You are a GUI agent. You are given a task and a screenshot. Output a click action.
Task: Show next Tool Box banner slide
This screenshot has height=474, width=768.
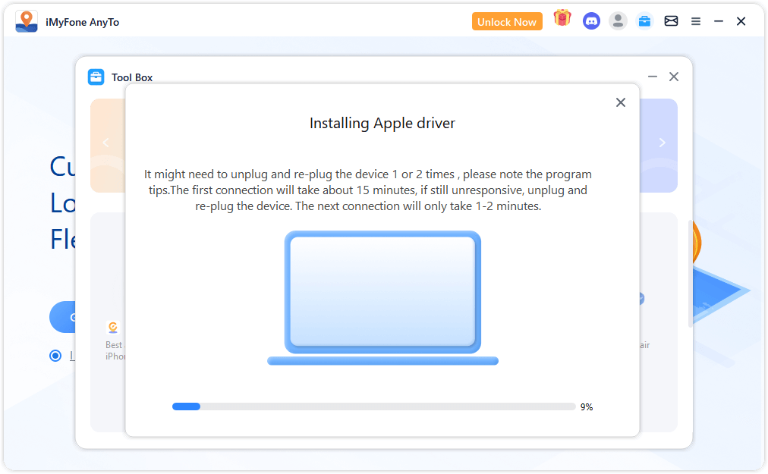(x=663, y=143)
